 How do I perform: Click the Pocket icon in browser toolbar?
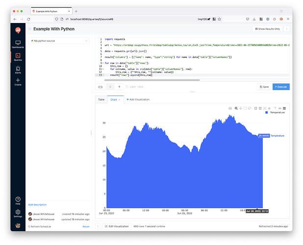(247, 19)
